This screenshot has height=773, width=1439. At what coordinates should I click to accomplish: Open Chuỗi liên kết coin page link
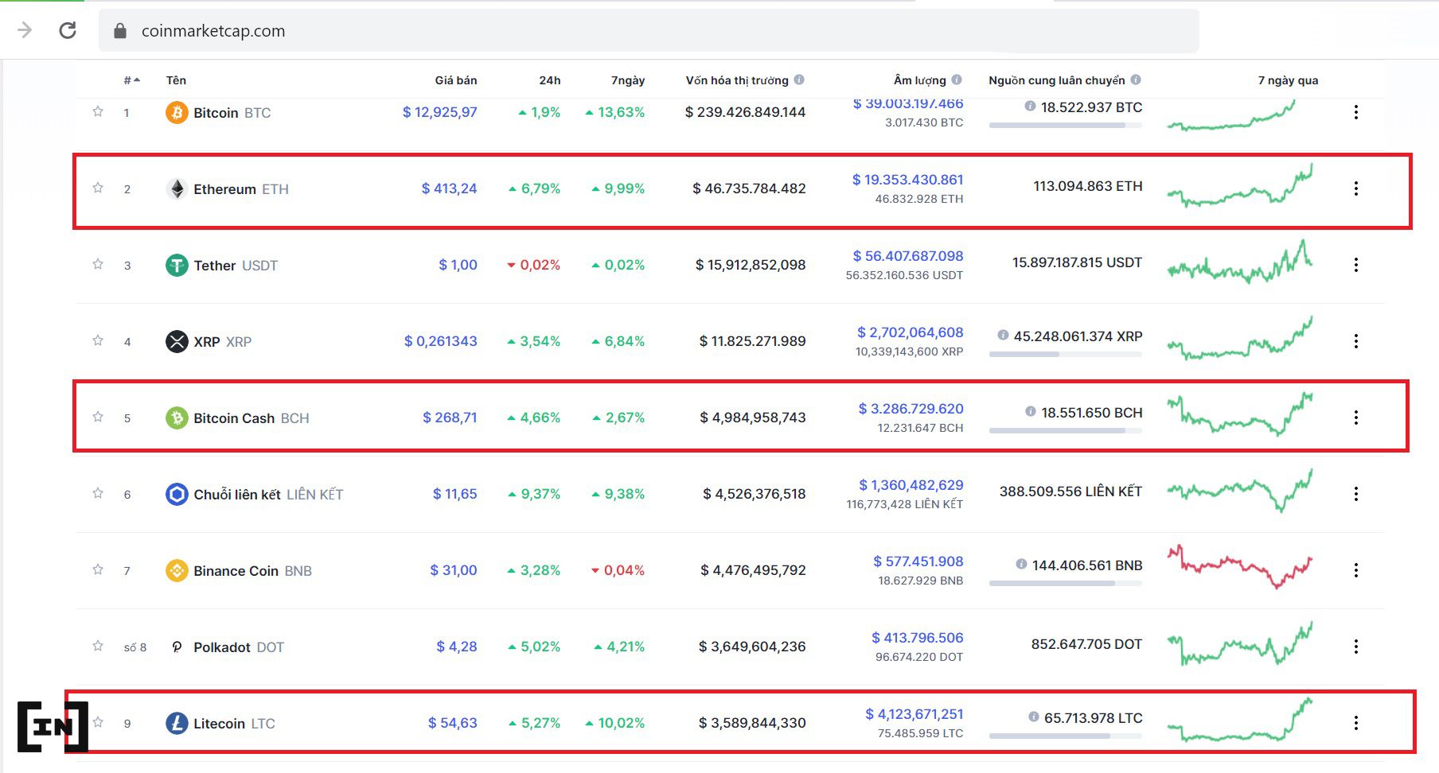(236, 494)
